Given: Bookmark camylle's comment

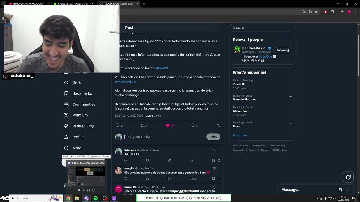Looking at the screenshot, I should click(213, 179).
